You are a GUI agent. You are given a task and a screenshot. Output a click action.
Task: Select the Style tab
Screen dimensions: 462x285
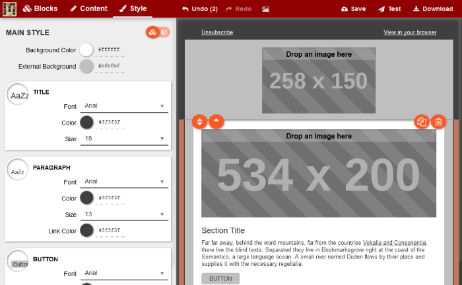133,9
